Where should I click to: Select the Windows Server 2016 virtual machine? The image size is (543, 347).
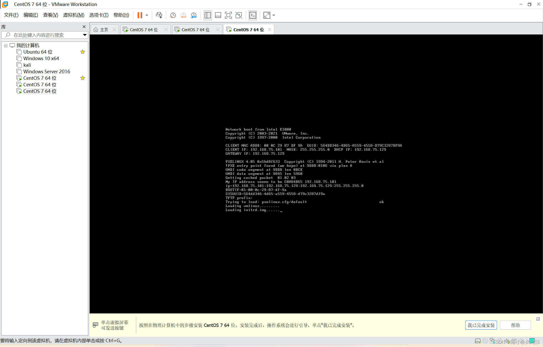point(47,71)
